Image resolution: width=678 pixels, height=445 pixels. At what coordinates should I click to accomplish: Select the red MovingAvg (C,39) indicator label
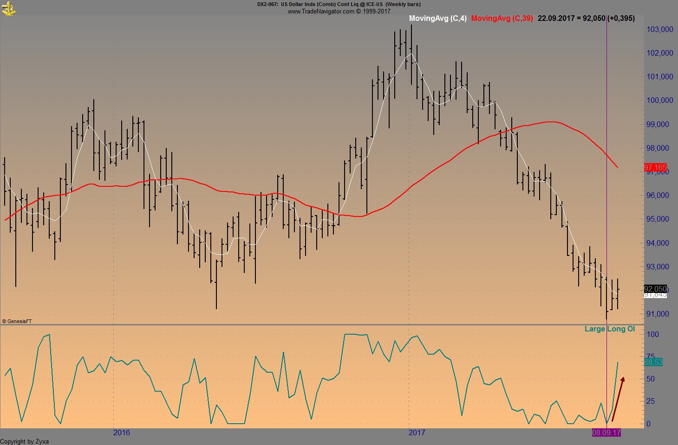(502, 19)
